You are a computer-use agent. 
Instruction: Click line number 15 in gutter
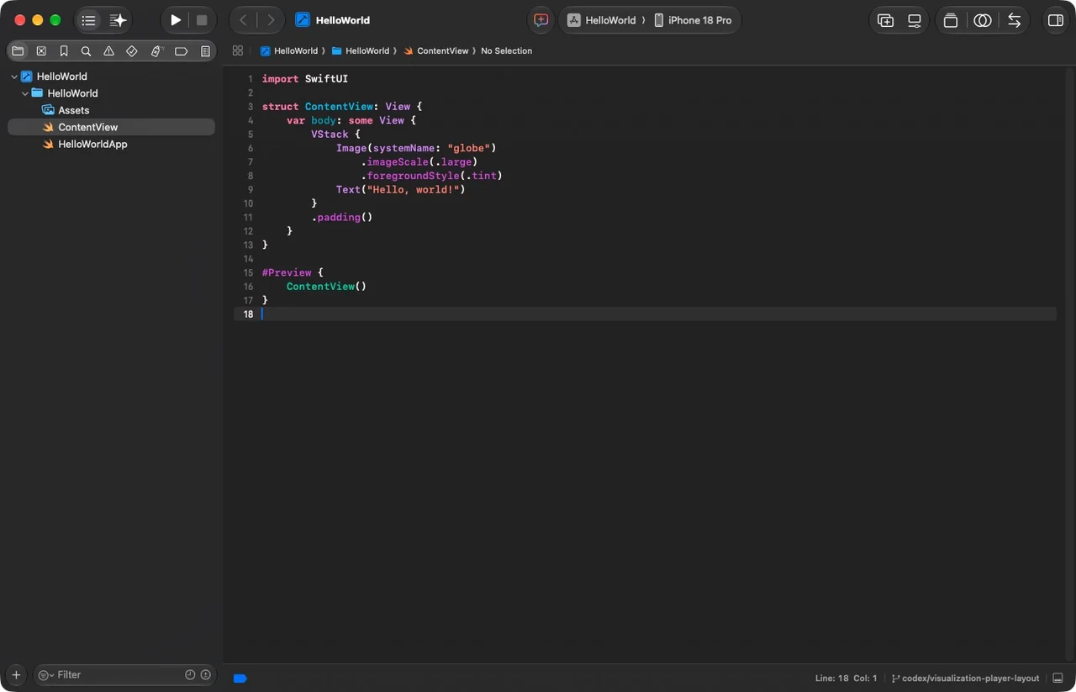[x=248, y=272]
